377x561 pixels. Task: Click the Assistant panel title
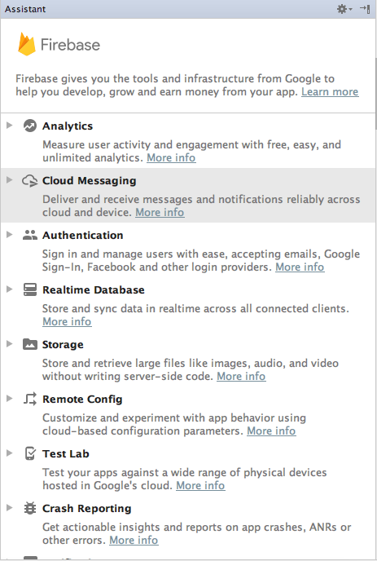(x=25, y=9)
